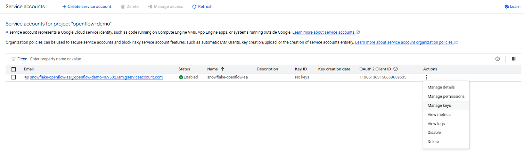This screenshot has height=159, width=524.
Task: Open column display options icon
Action: pos(514,59)
